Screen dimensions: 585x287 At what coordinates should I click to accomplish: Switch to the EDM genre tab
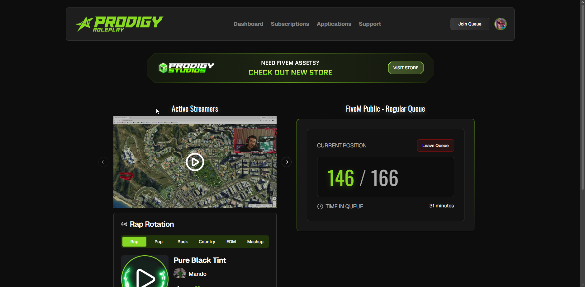coord(231,242)
